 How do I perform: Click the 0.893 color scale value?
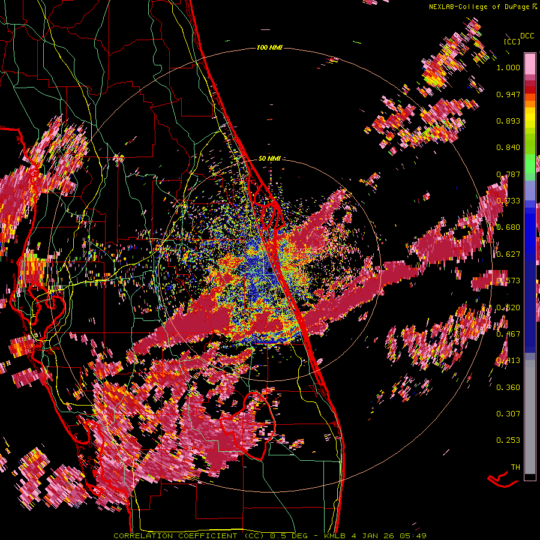(x=508, y=121)
